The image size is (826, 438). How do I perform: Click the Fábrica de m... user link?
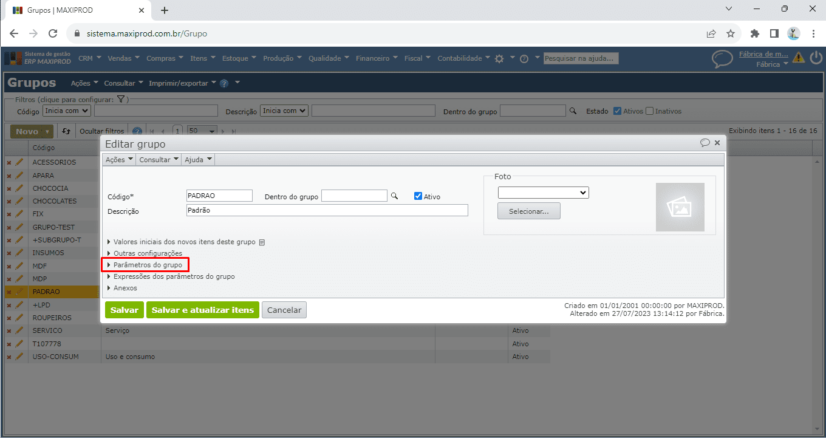point(763,54)
